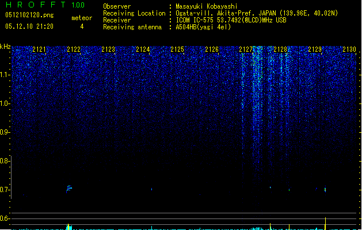Click the Receiver label

tap(117, 20)
